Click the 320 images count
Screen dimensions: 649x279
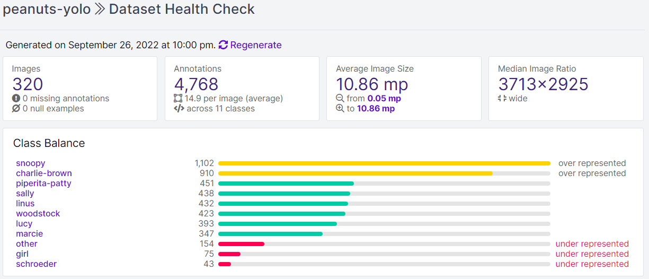click(x=28, y=84)
